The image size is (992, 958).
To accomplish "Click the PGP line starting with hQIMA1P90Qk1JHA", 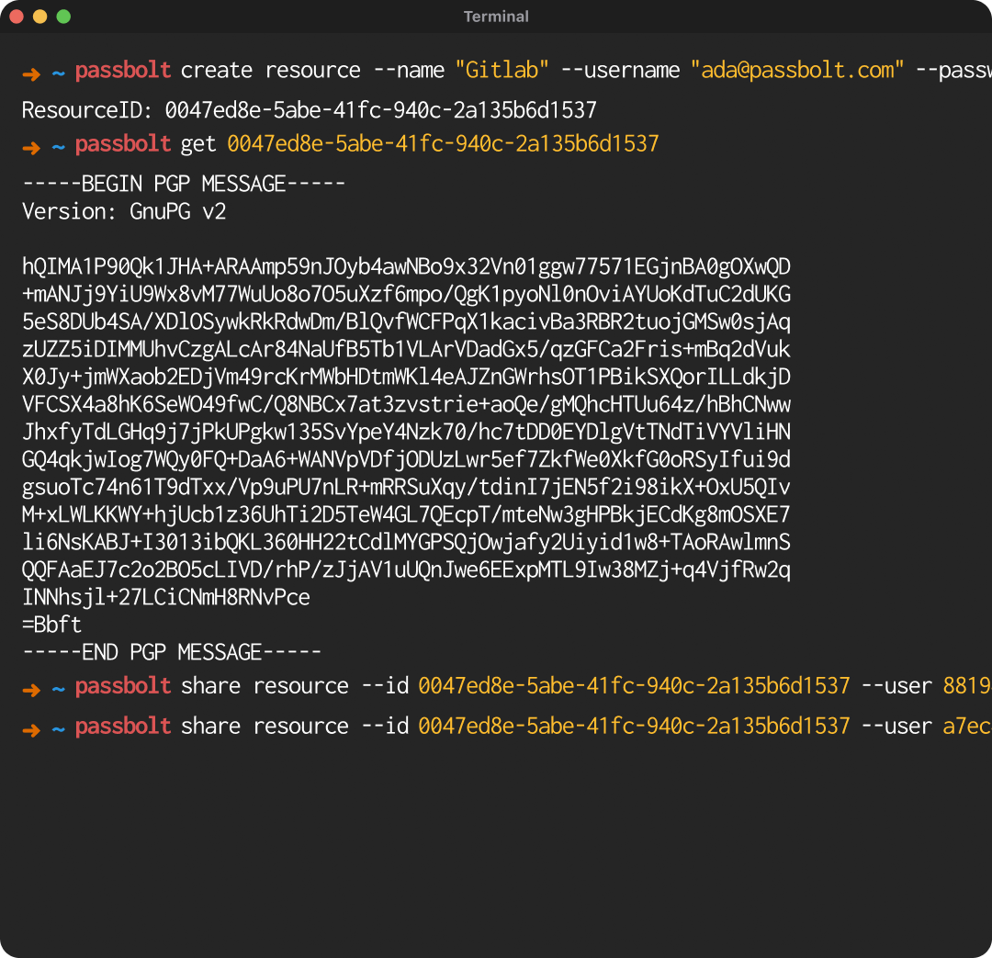I will 406,266.
